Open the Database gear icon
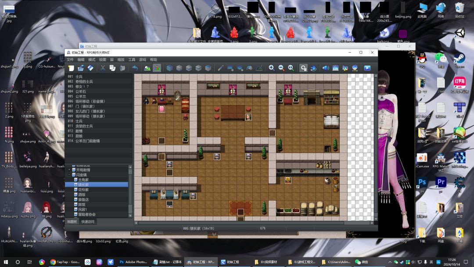 (303, 68)
